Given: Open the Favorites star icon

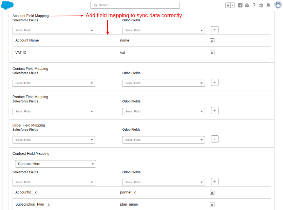Looking at the screenshot, I should pyautogui.click(x=228, y=5).
